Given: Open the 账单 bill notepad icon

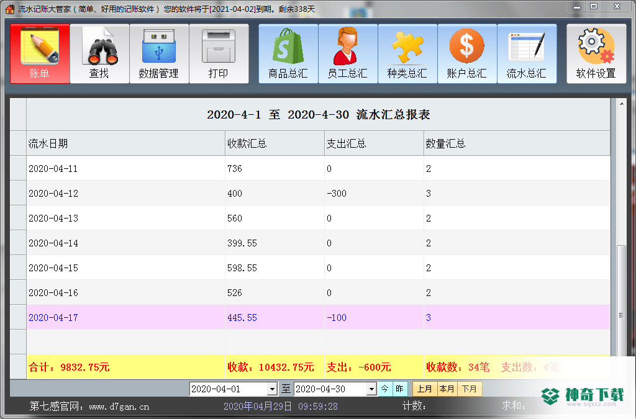Looking at the screenshot, I should coord(40,53).
